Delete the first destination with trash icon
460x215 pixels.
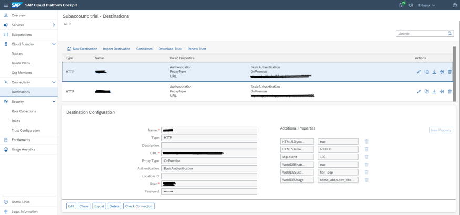(x=449, y=72)
